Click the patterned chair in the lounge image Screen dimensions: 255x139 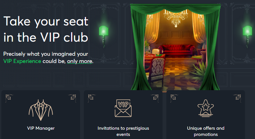(157, 69)
